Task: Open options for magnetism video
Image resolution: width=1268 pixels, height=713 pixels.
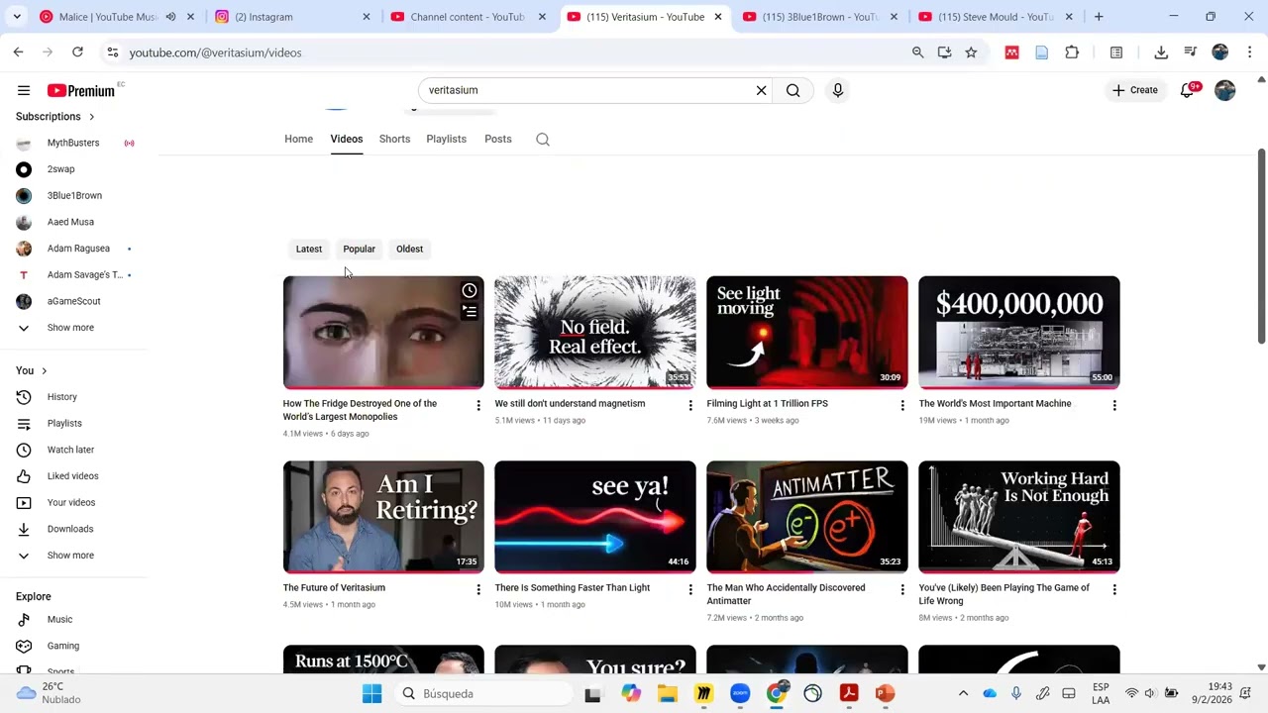Action: [x=690, y=405]
